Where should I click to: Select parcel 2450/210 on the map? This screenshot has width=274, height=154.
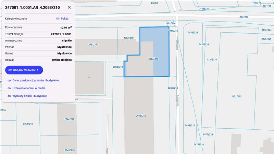click(28, 123)
